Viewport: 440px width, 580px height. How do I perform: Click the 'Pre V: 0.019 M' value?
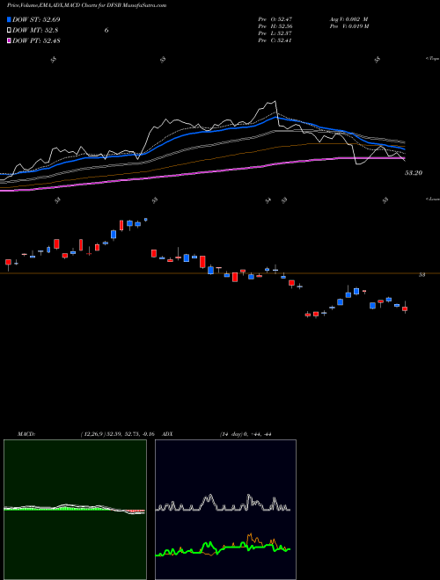tap(348, 26)
